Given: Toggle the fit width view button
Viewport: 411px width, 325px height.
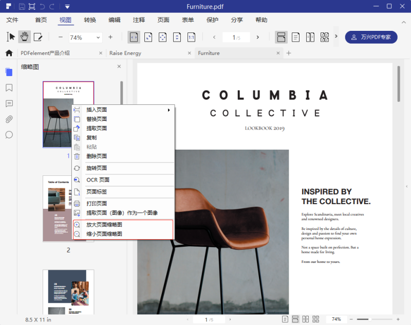Looking at the screenshot, I should (134, 37).
